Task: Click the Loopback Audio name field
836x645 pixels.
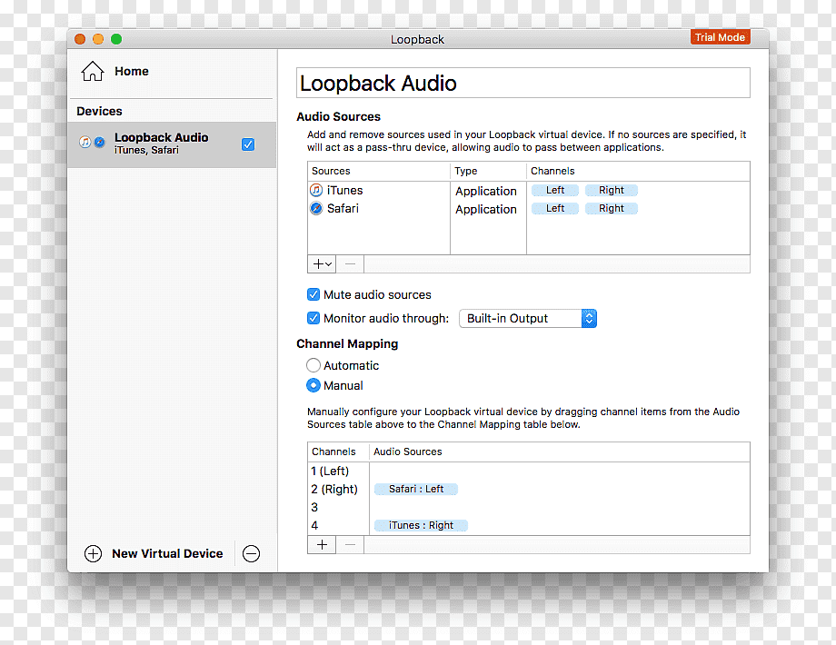Action: pyautogui.click(x=523, y=84)
